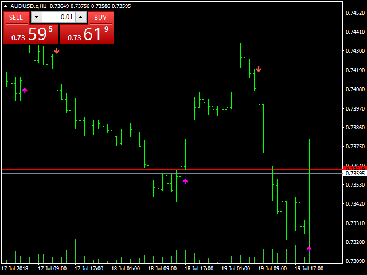The height and width of the screenshot is (275, 367).
Task: Select the orange down arrow beside the BUY panel
Action: click(x=57, y=51)
